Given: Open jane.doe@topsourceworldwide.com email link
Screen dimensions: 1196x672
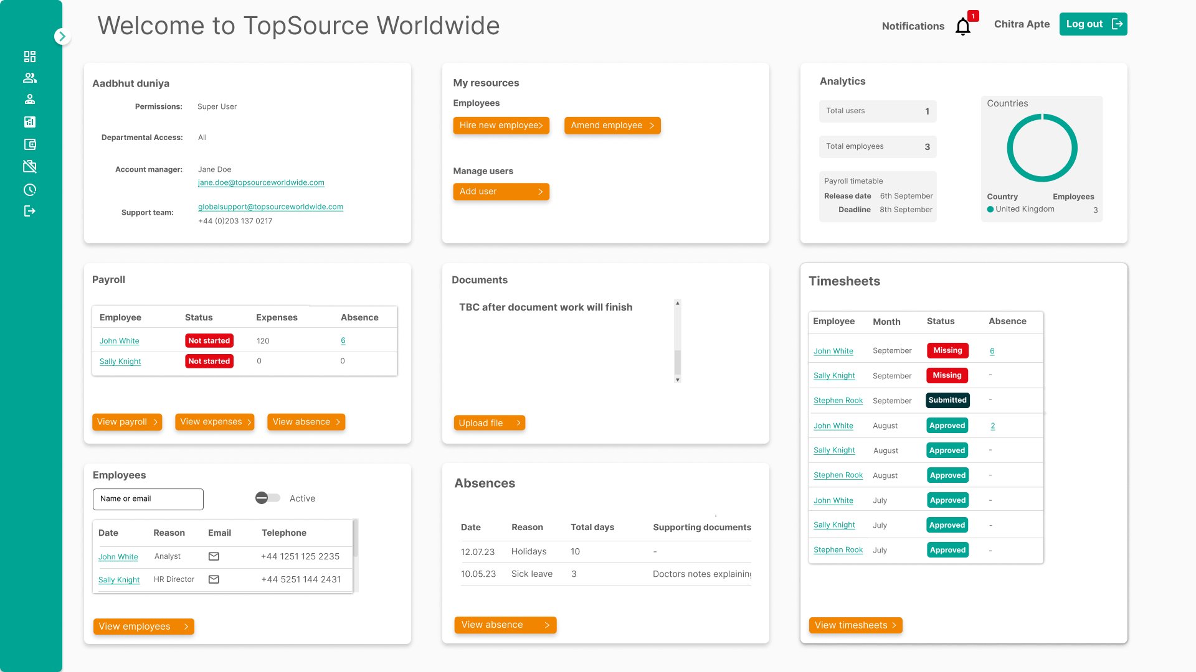Looking at the screenshot, I should point(261,182).
